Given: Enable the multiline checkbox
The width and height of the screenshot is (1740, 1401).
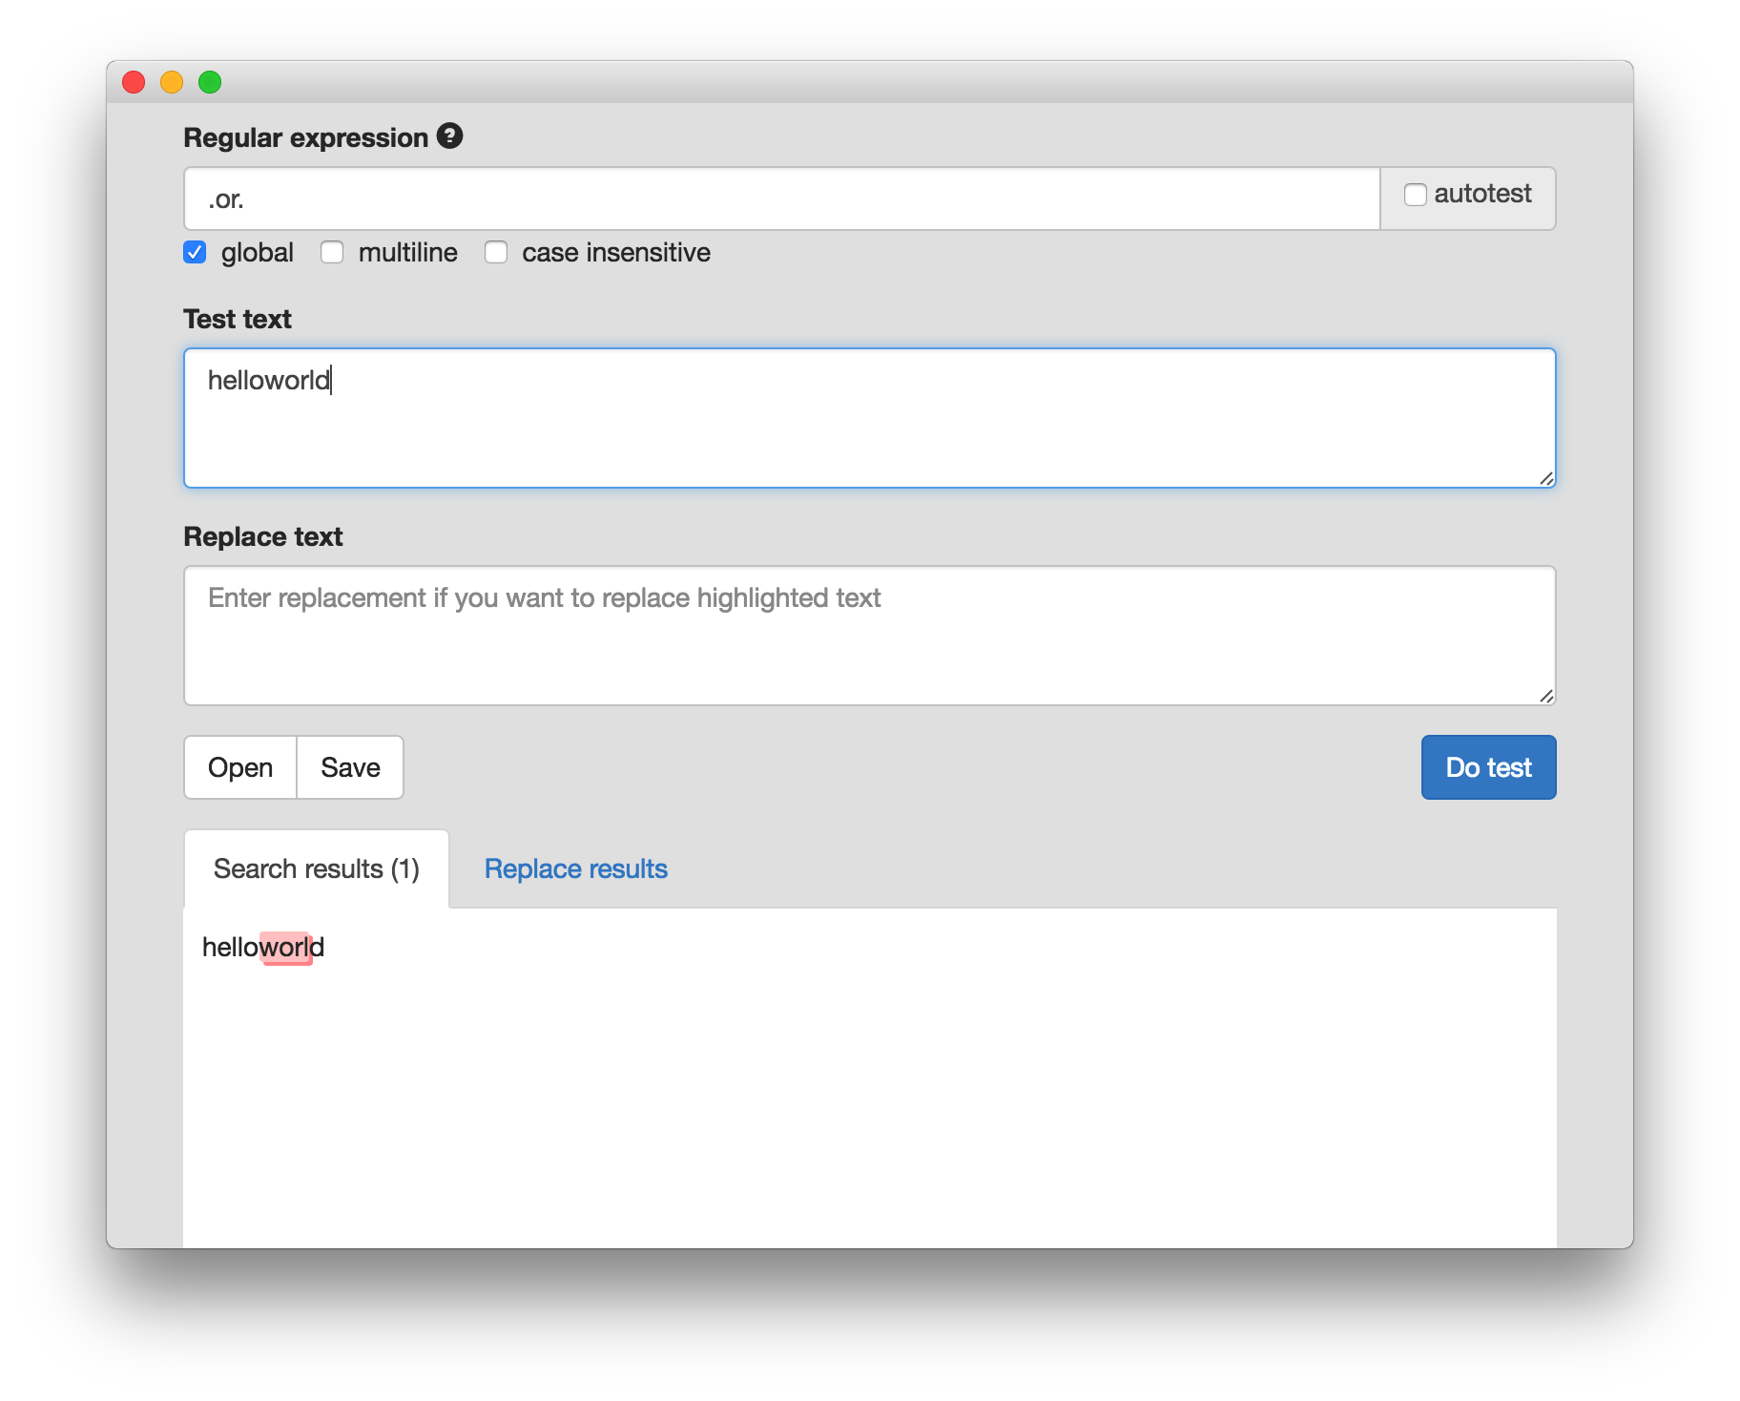Looking at the screenshot, I should [x=332, y=253].
